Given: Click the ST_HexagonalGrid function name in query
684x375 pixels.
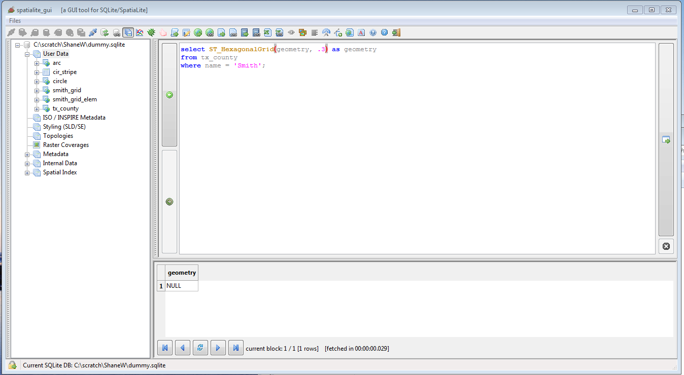Looking at the screenshot, I should click(242, 50).
